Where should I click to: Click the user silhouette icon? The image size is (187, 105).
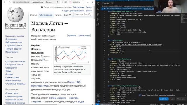[x=42, y=7]
